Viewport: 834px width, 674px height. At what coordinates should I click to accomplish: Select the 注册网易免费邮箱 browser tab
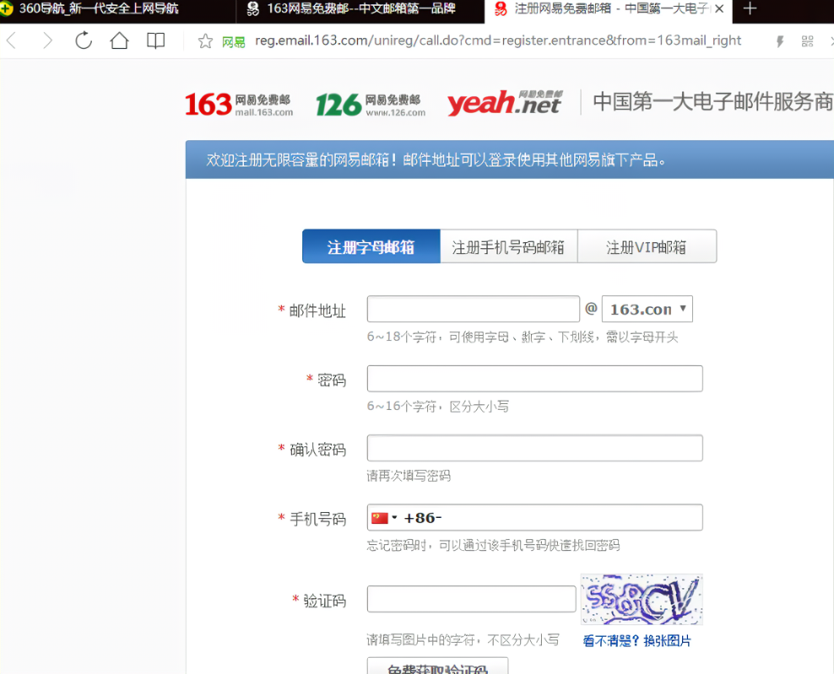pyautogui.click(x=609, y=8)
